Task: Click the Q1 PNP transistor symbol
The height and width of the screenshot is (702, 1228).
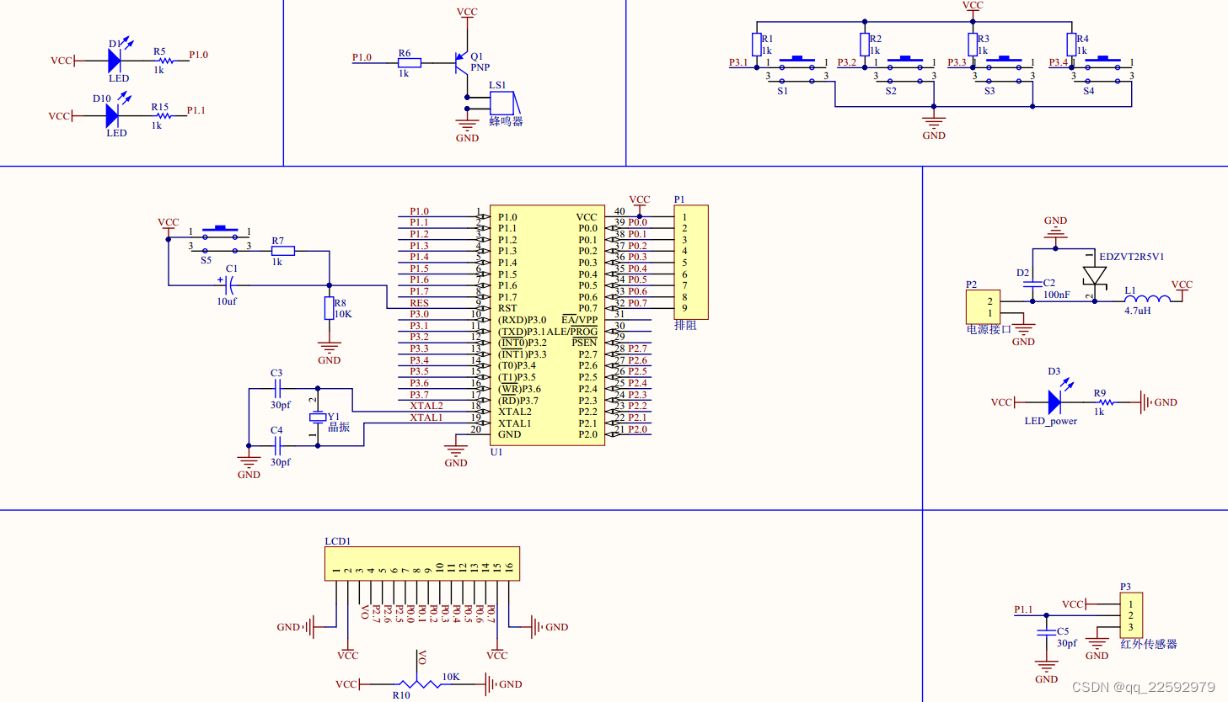Action: tap(460, 62)
